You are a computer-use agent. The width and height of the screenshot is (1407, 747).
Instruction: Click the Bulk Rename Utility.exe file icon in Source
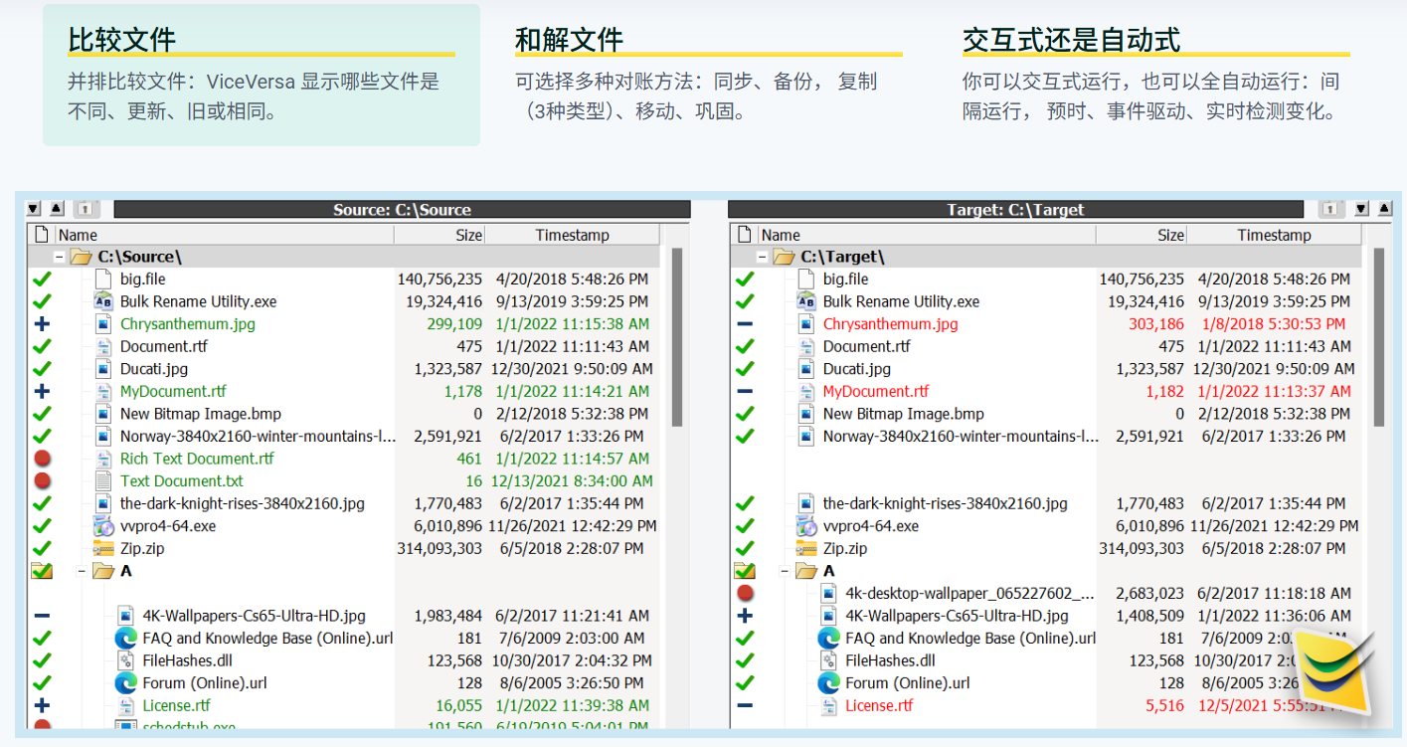click(x=104, y=301)
